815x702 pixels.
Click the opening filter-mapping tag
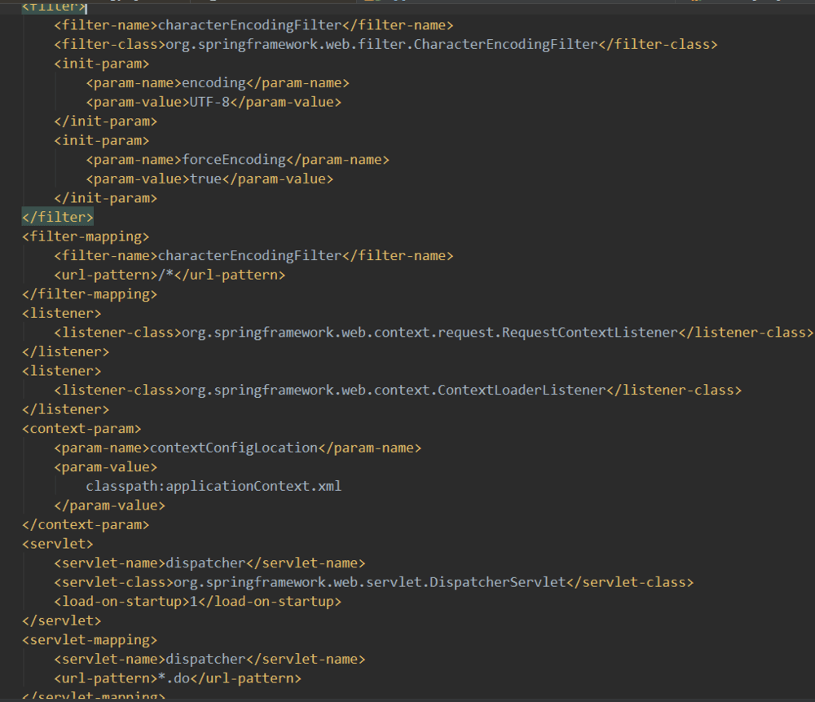[86, 236]
